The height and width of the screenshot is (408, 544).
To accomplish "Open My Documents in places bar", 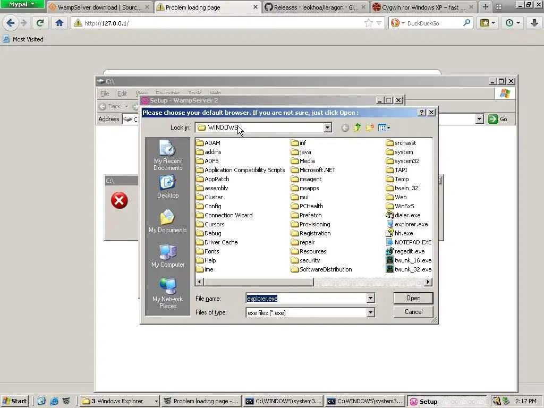I will (168, 221).
